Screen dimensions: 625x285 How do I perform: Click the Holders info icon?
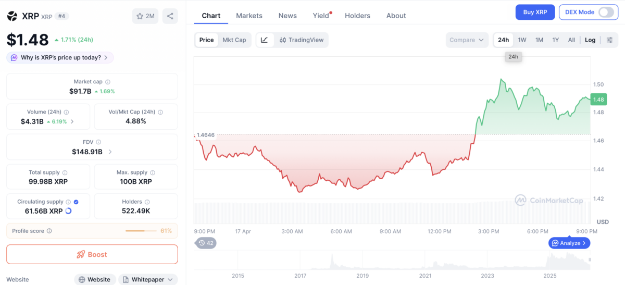pos(147,202)
